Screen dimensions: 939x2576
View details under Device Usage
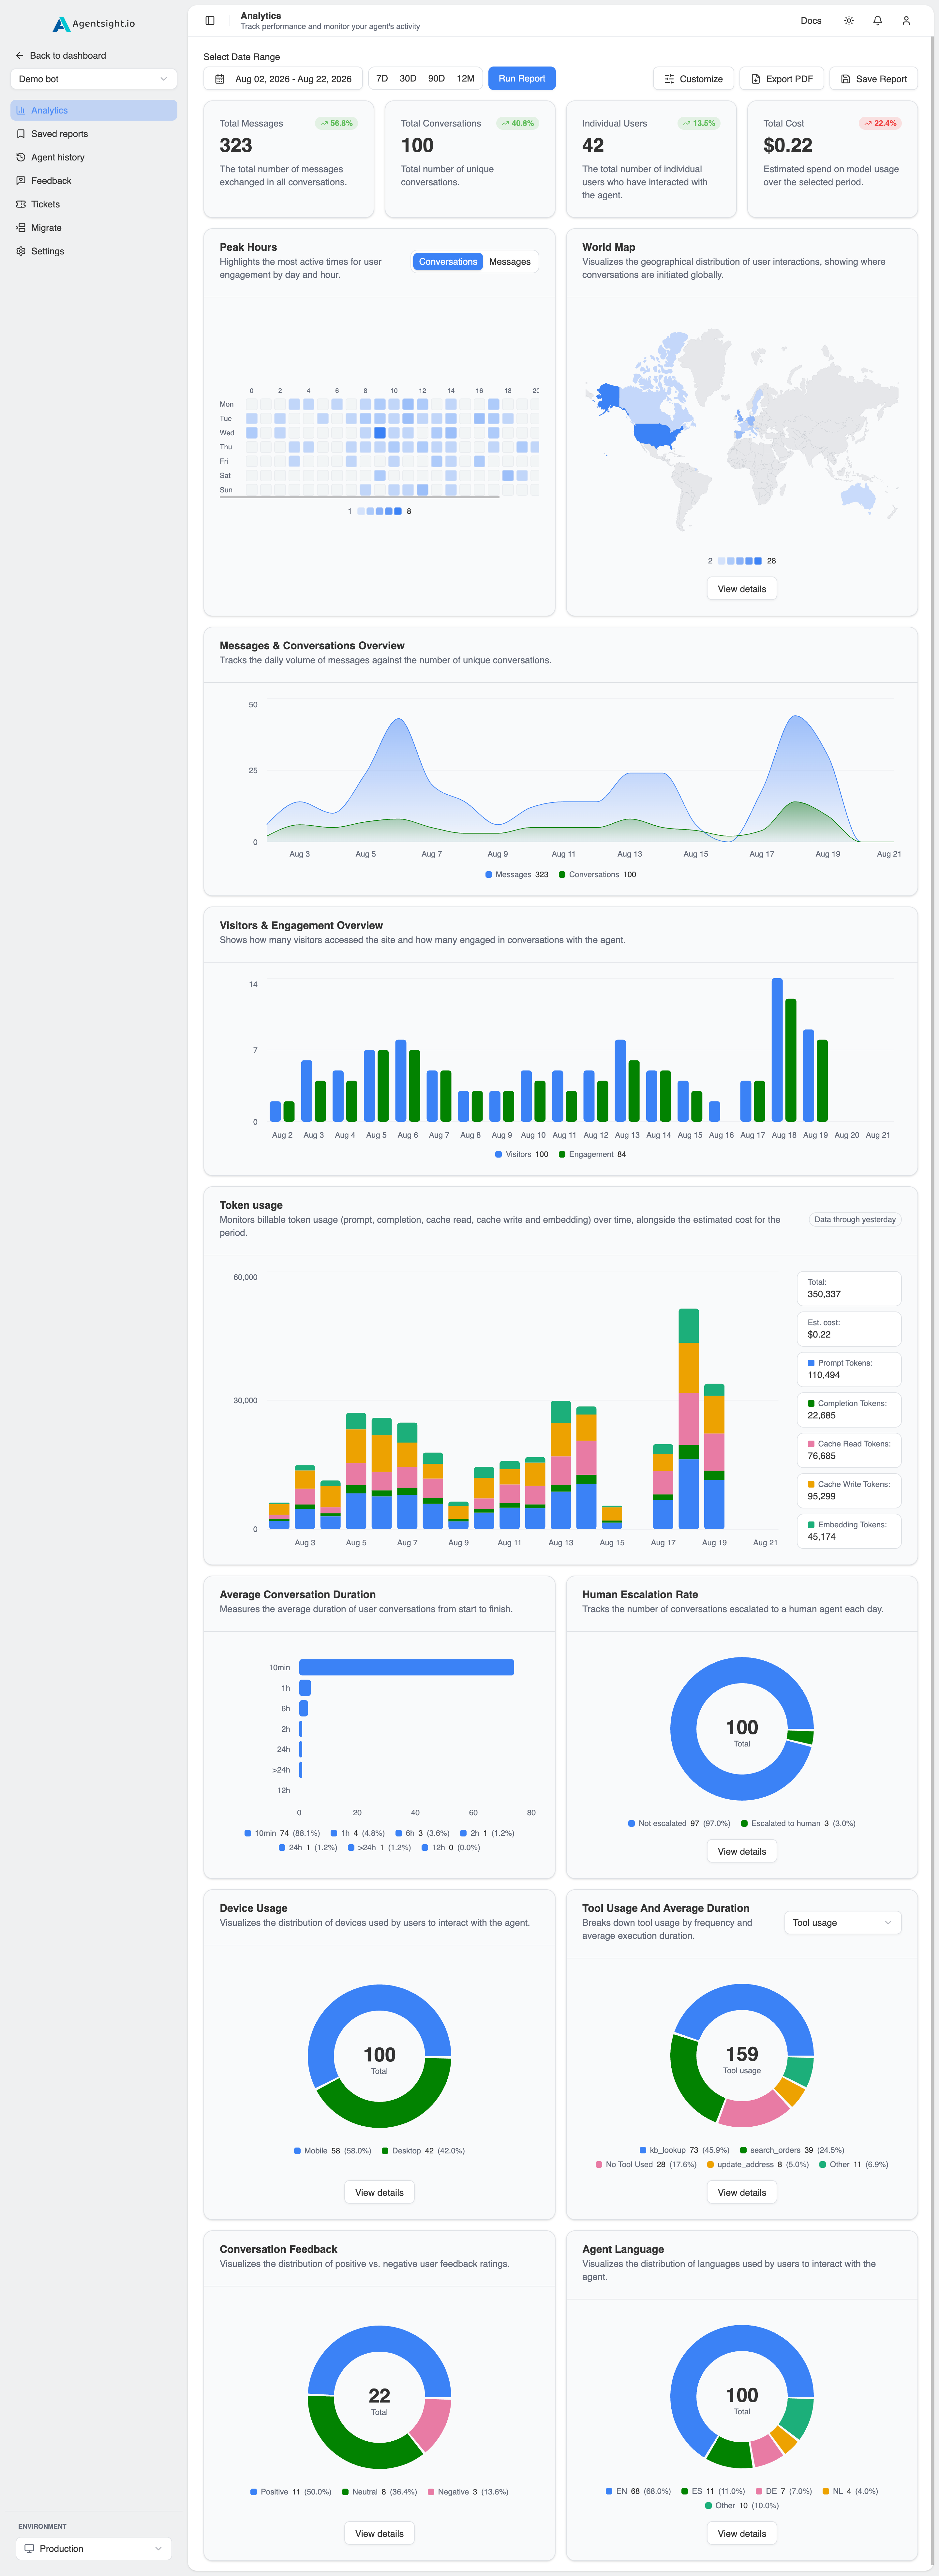379,2193
